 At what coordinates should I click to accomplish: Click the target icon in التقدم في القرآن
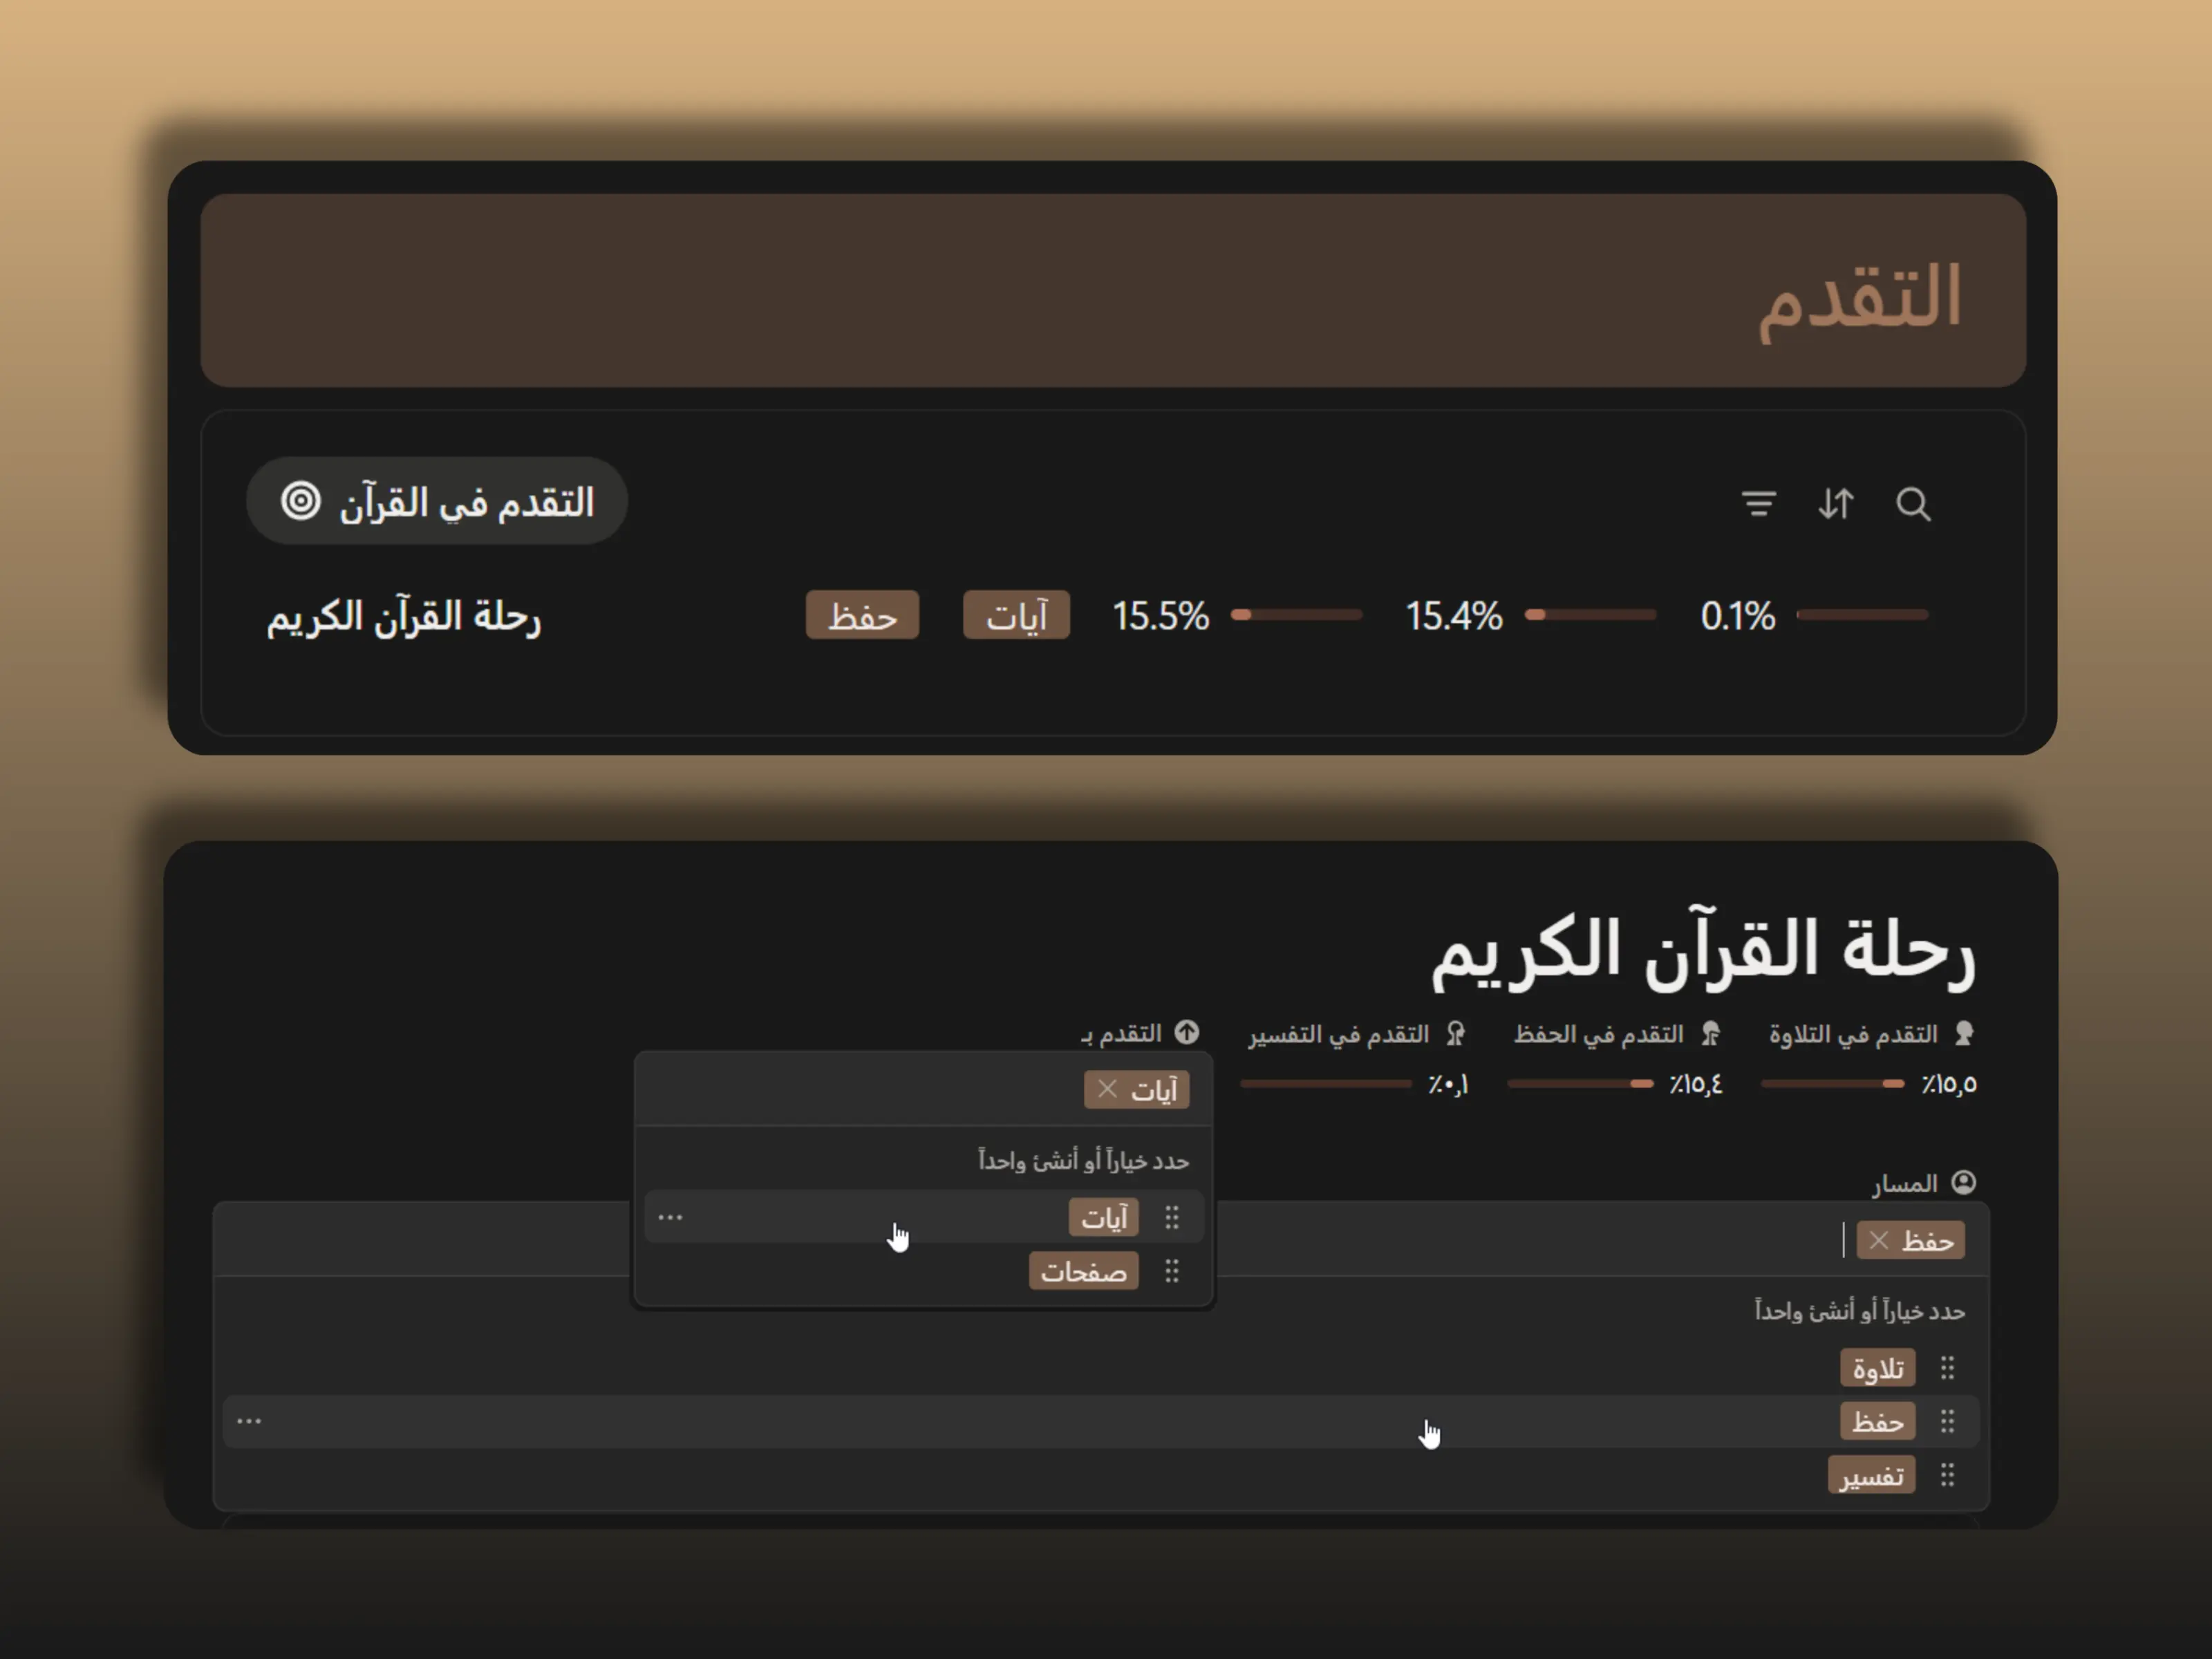tap(300, 501)
